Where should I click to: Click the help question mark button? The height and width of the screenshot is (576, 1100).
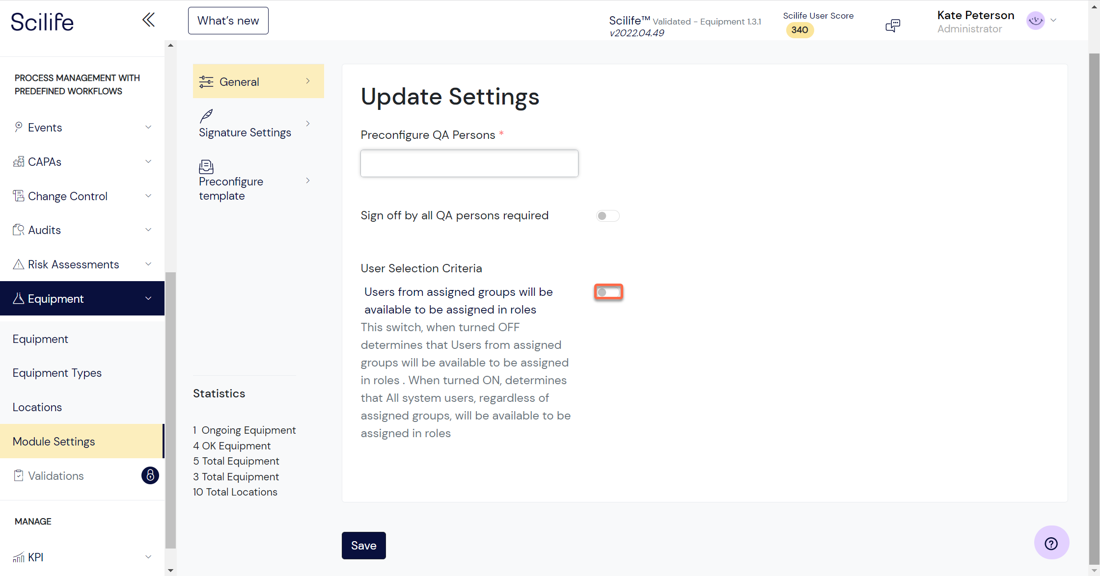(x=1051, y=543)
